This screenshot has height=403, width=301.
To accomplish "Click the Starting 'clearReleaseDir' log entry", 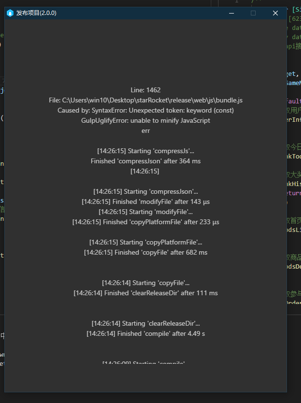I will 146,323.
